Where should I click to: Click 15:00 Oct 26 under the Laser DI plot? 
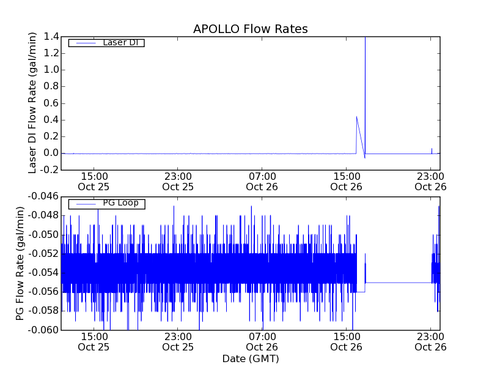click(346, 182)
